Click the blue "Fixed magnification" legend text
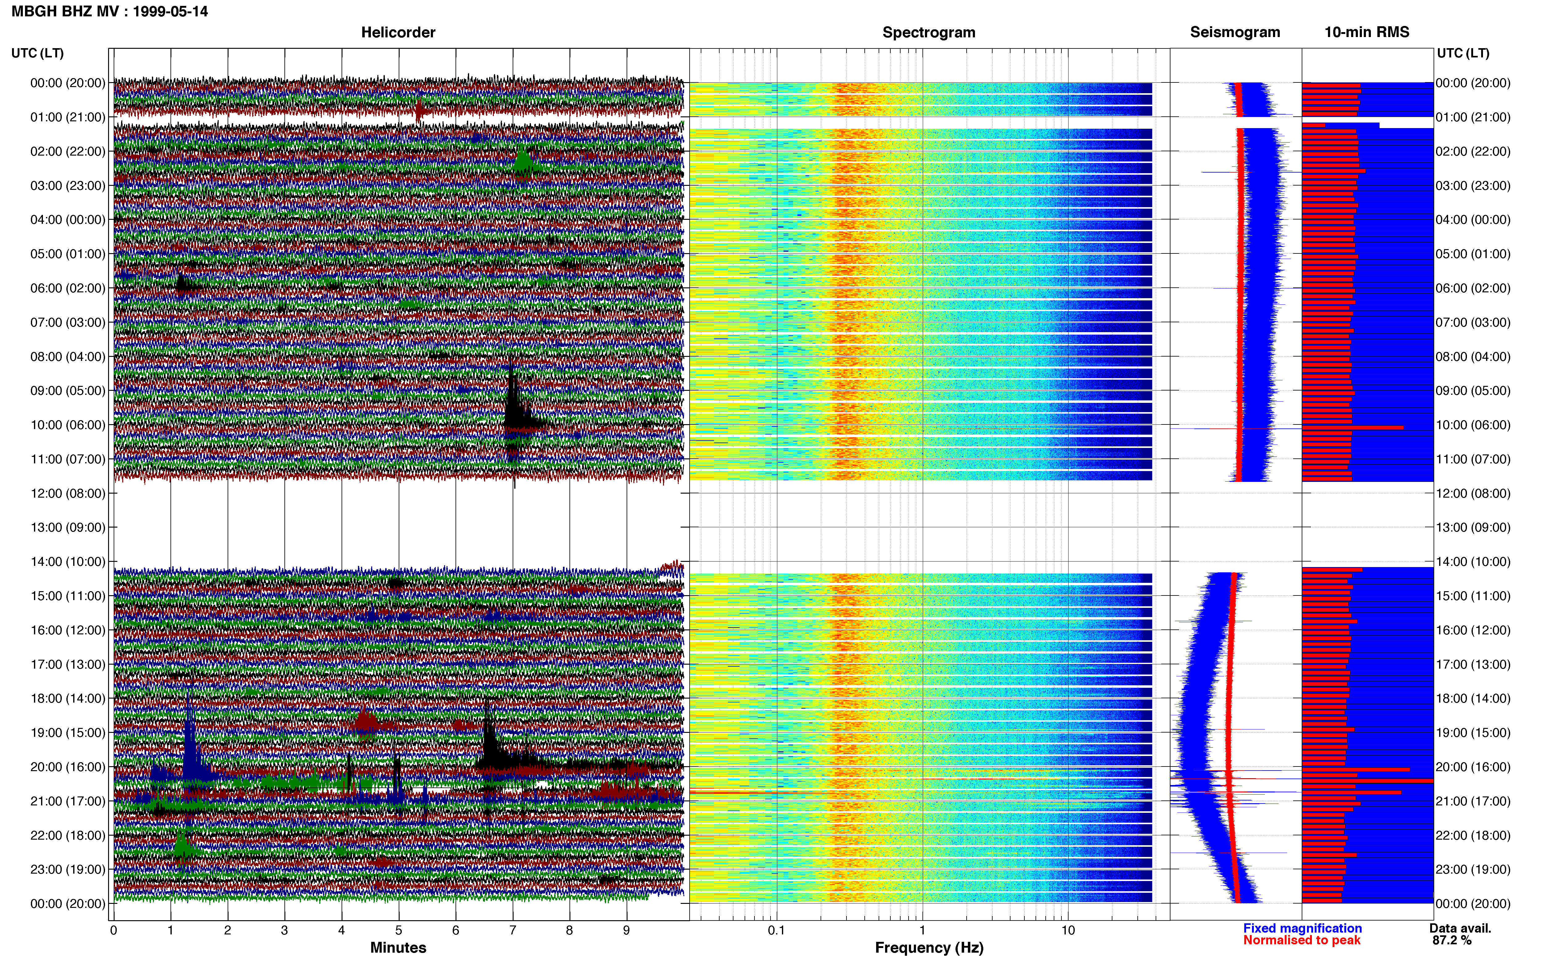1550x969 pixels. (1302, 928)
